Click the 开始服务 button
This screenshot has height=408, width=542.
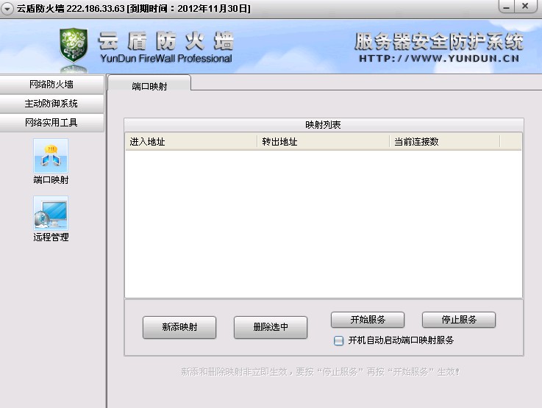368,320
